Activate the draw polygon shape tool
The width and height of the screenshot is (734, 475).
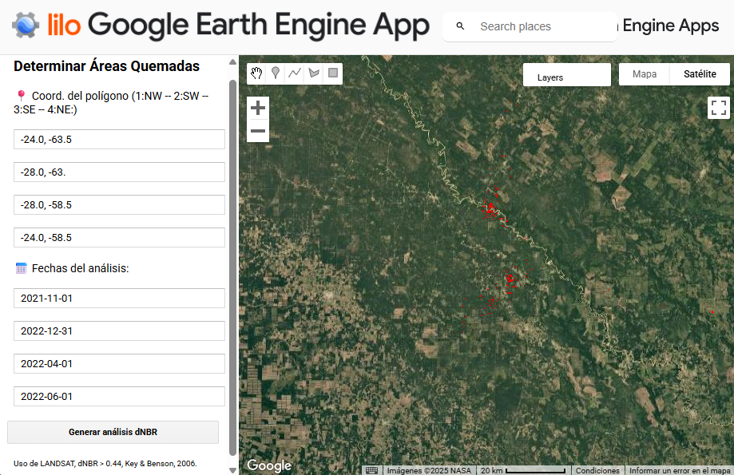click(314, 73)
